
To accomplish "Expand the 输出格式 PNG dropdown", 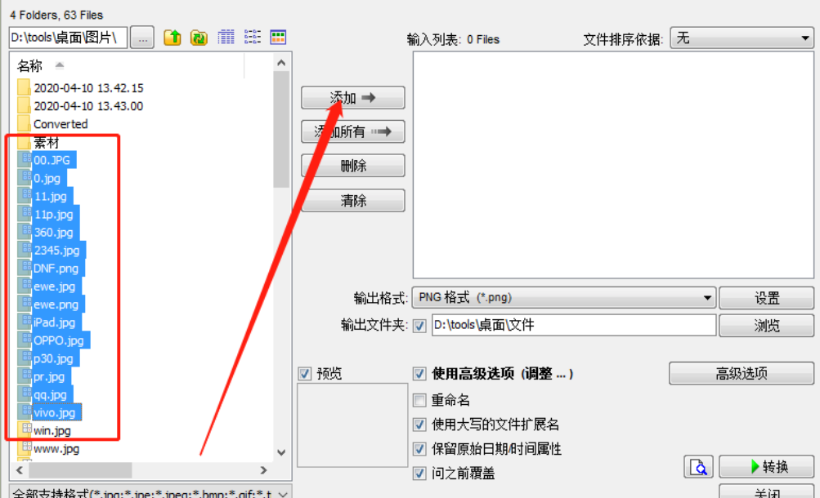I will (x=564, y=297).
